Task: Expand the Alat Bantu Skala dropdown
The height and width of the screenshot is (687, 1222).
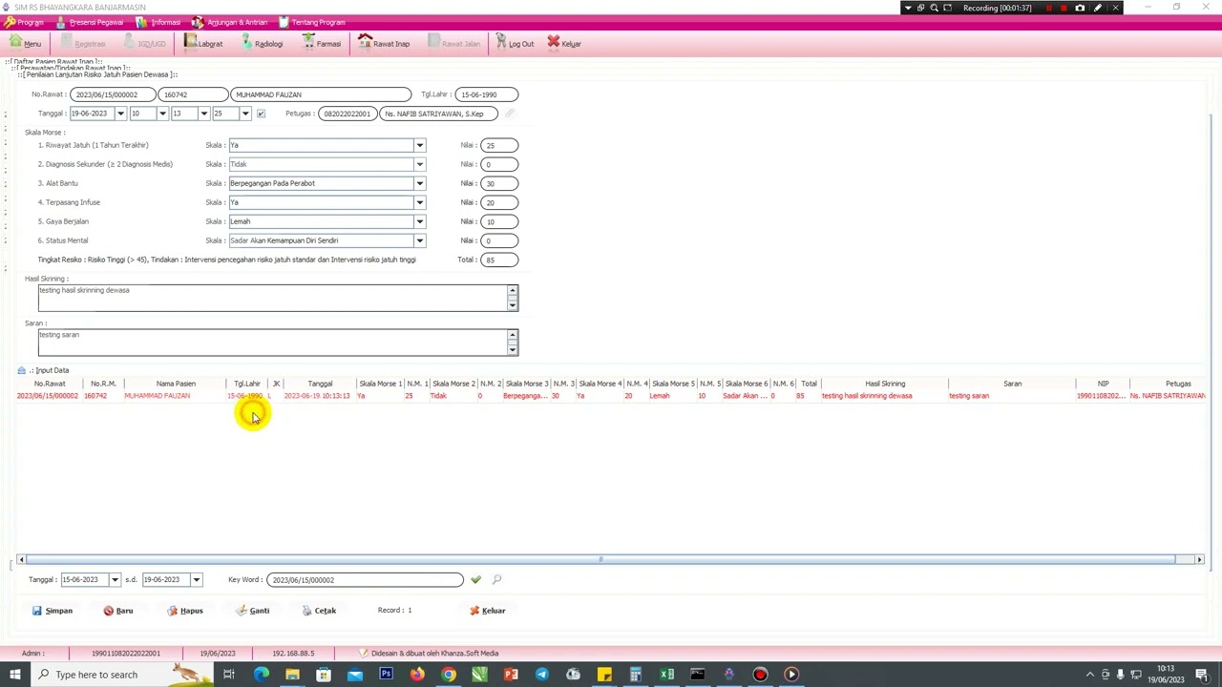Action: click(419, 183)
